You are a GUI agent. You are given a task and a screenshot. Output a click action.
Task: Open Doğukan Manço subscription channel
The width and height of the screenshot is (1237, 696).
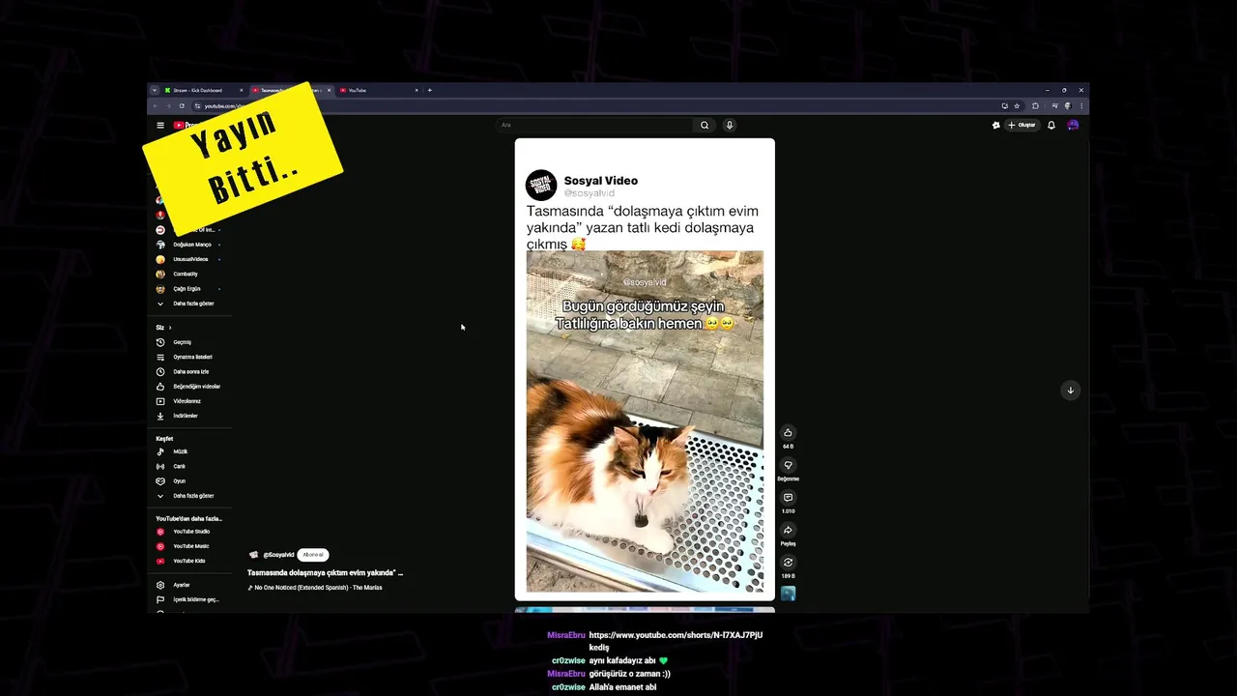(x=191, y=245)
